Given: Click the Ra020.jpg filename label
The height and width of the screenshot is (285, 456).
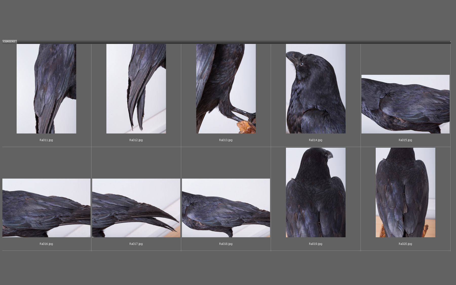Looking at the screenshot, I should tap(405, 244).
